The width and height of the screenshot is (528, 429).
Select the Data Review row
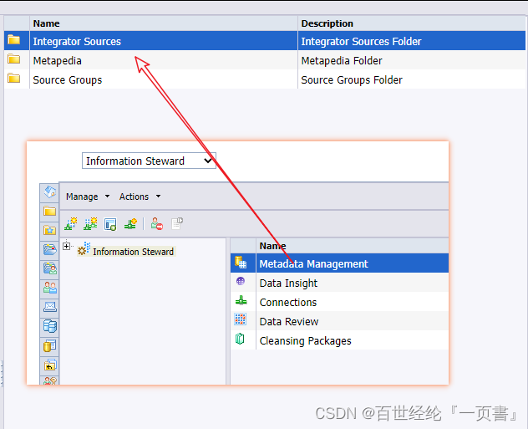pos(339,321)
